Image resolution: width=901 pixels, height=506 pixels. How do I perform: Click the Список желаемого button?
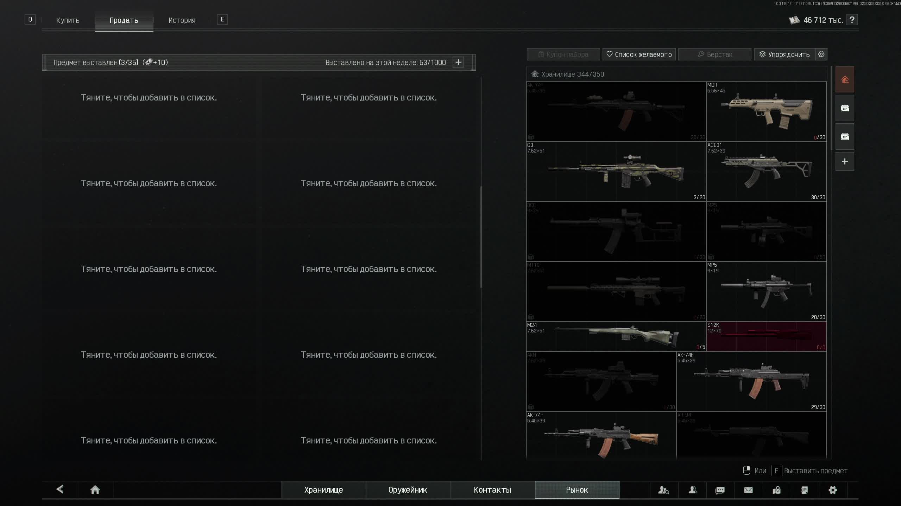(639, 54)
